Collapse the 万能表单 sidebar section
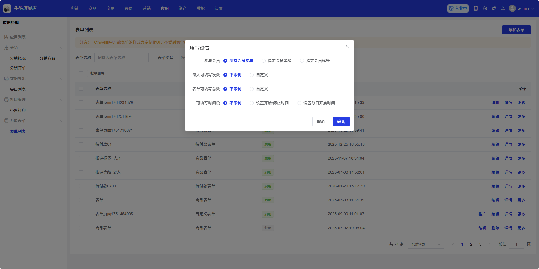The height and width of the screenshot is (269, 539). [60, 121]
